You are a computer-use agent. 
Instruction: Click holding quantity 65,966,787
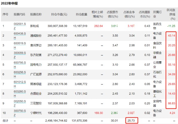80,65
